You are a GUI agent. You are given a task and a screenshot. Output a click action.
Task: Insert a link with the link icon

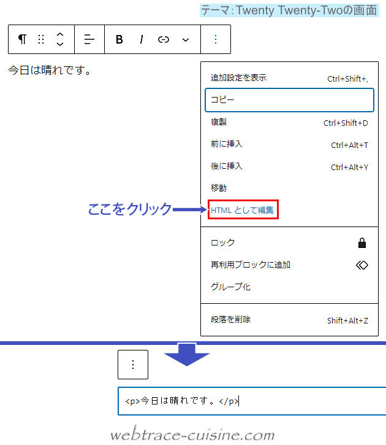point(164,39)
